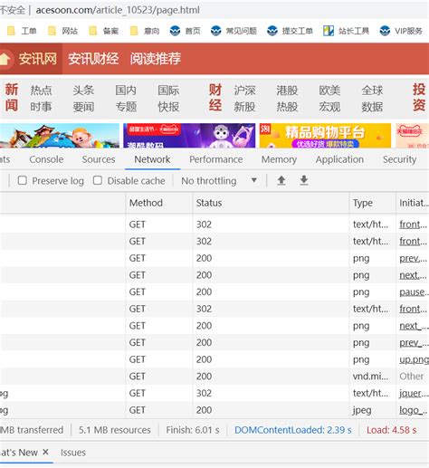This screenshot has width=429, height=468.
Task: Switch to the Sources tab
Action: coord(99,159)
